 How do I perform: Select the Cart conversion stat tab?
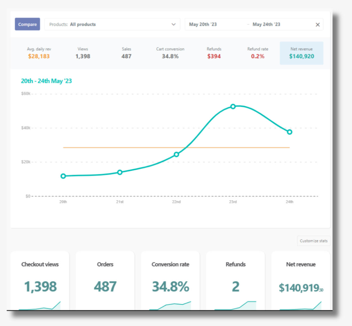click(170, 53)
